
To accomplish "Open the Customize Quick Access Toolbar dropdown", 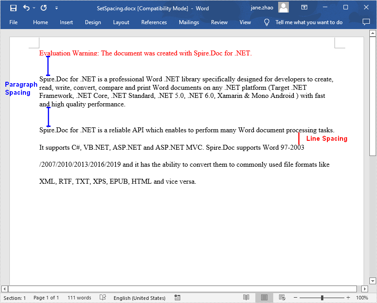I will tap(56, 8).
